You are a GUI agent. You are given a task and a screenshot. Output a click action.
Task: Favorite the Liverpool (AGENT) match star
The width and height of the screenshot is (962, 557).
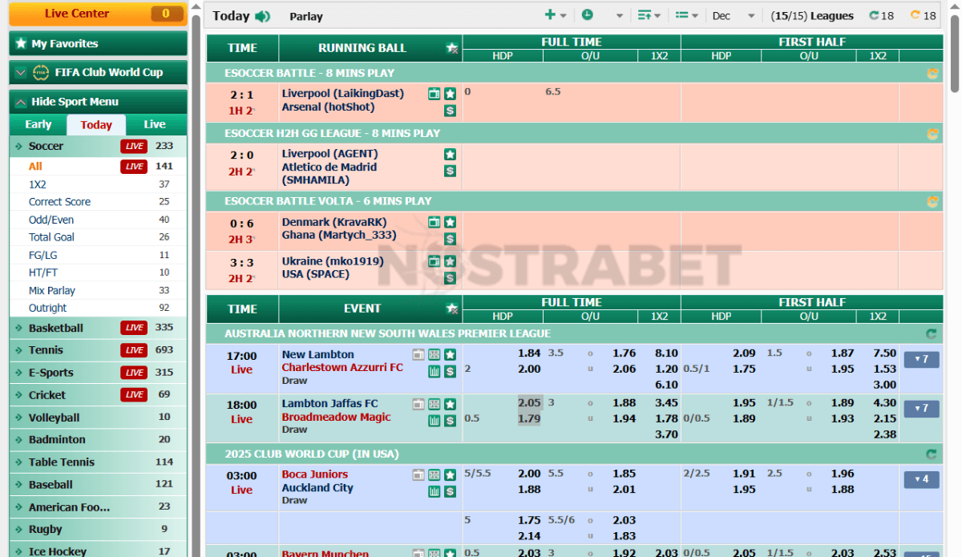(x=450, y=154)
